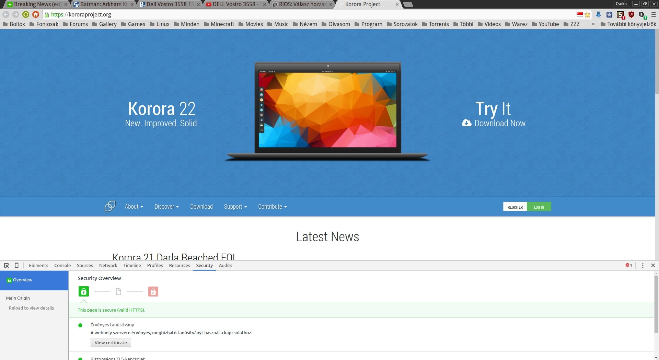Bookmark this page with the yellow star
659x360 pixels.
coord(588,15)
